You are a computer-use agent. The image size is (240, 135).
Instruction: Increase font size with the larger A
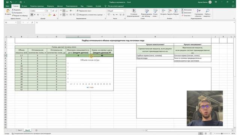click(53, 11)
